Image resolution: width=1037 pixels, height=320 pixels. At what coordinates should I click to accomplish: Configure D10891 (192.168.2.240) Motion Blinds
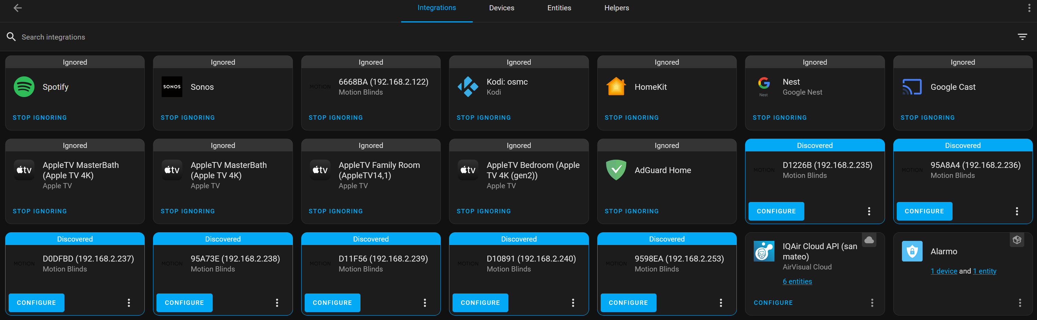pyautogui.click(x=480, y=303)
